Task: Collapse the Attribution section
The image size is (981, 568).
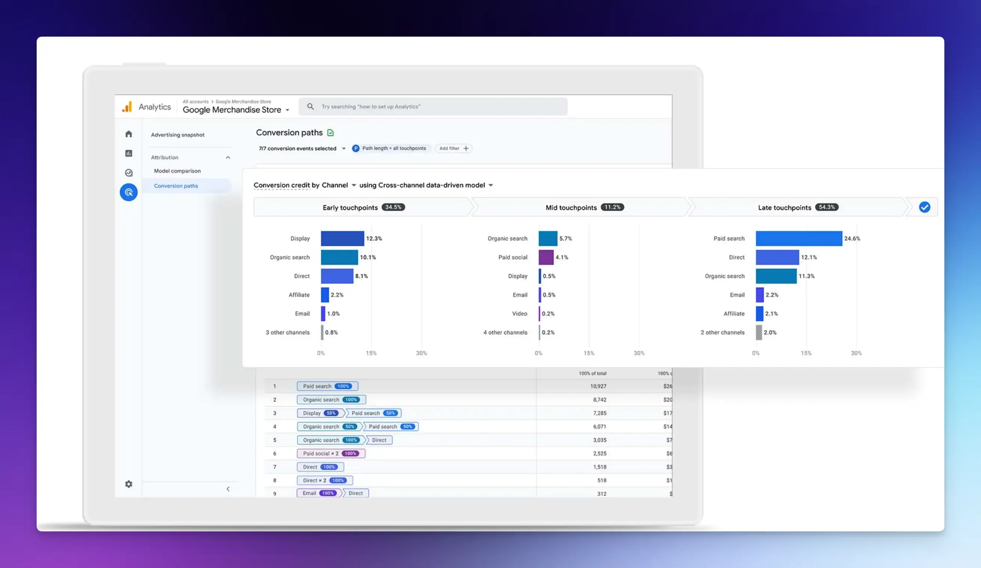Action: click(x=228, y=157)
